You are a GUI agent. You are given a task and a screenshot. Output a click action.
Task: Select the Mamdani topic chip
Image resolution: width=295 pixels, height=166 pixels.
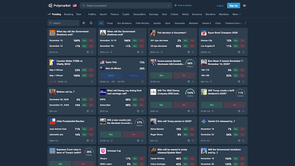pyautogui.click(x=193, y=23)
